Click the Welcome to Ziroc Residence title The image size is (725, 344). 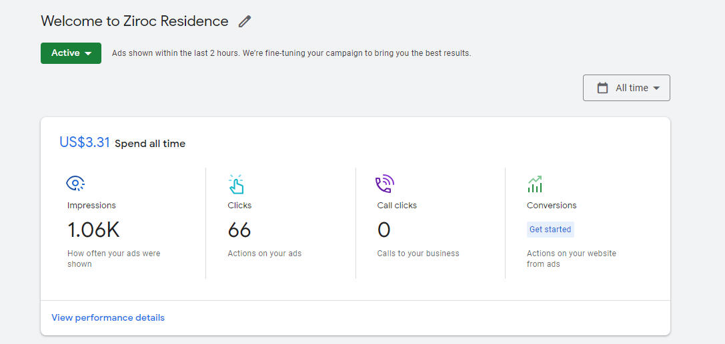[135, 21]
